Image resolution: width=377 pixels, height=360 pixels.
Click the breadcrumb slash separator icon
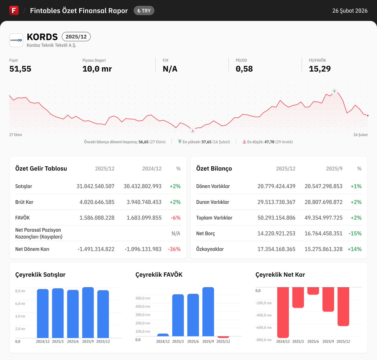[x=24, y=10]
